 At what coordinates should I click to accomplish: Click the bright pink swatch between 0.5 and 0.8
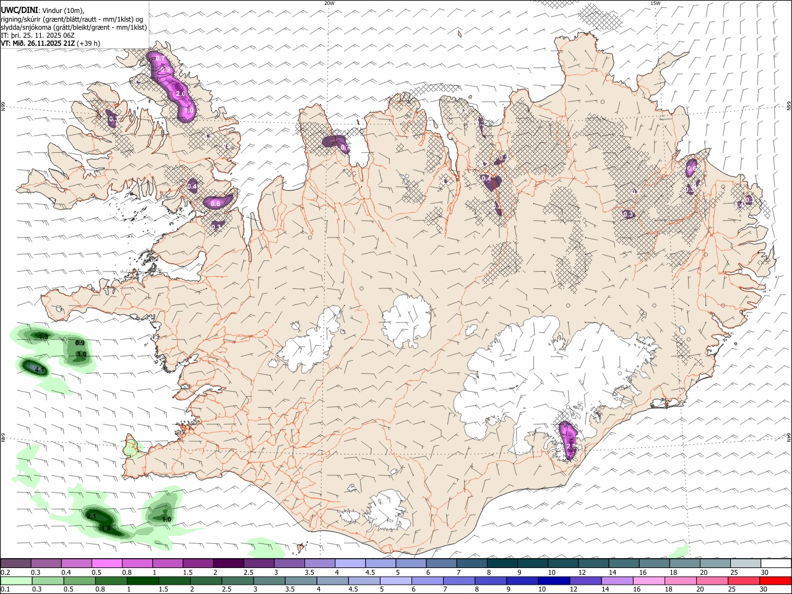106,563
